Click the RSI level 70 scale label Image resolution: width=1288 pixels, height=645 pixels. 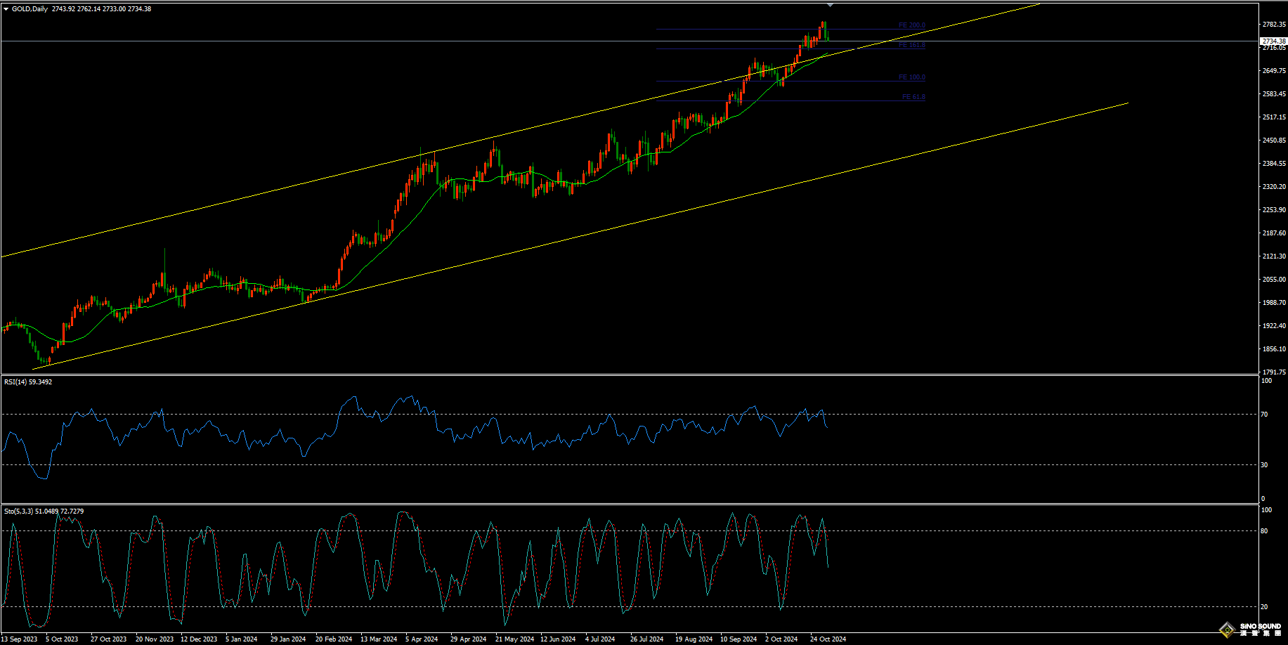[1264, 415]
